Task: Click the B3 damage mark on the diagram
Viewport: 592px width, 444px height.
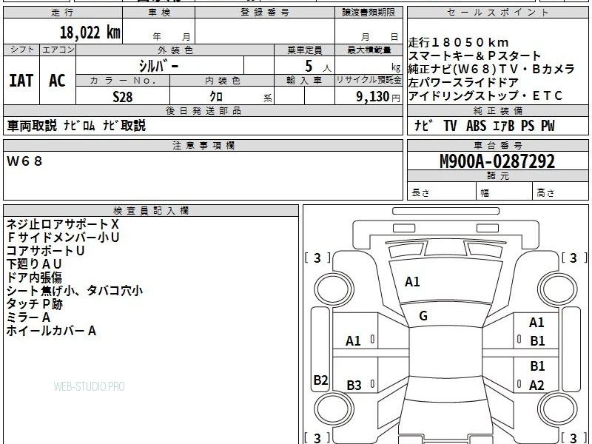Action: click(354, 386)
